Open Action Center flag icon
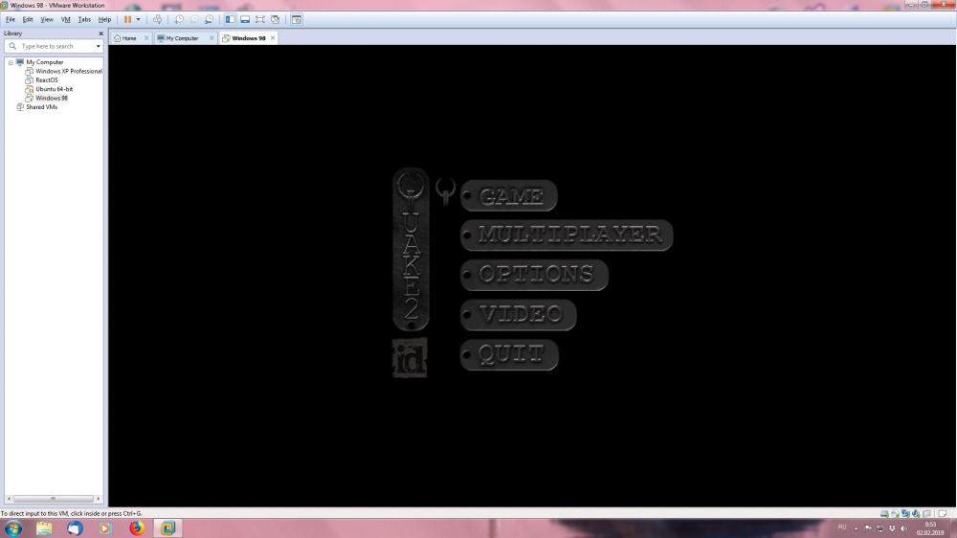The image size is (957, 538). click(869, 528)
